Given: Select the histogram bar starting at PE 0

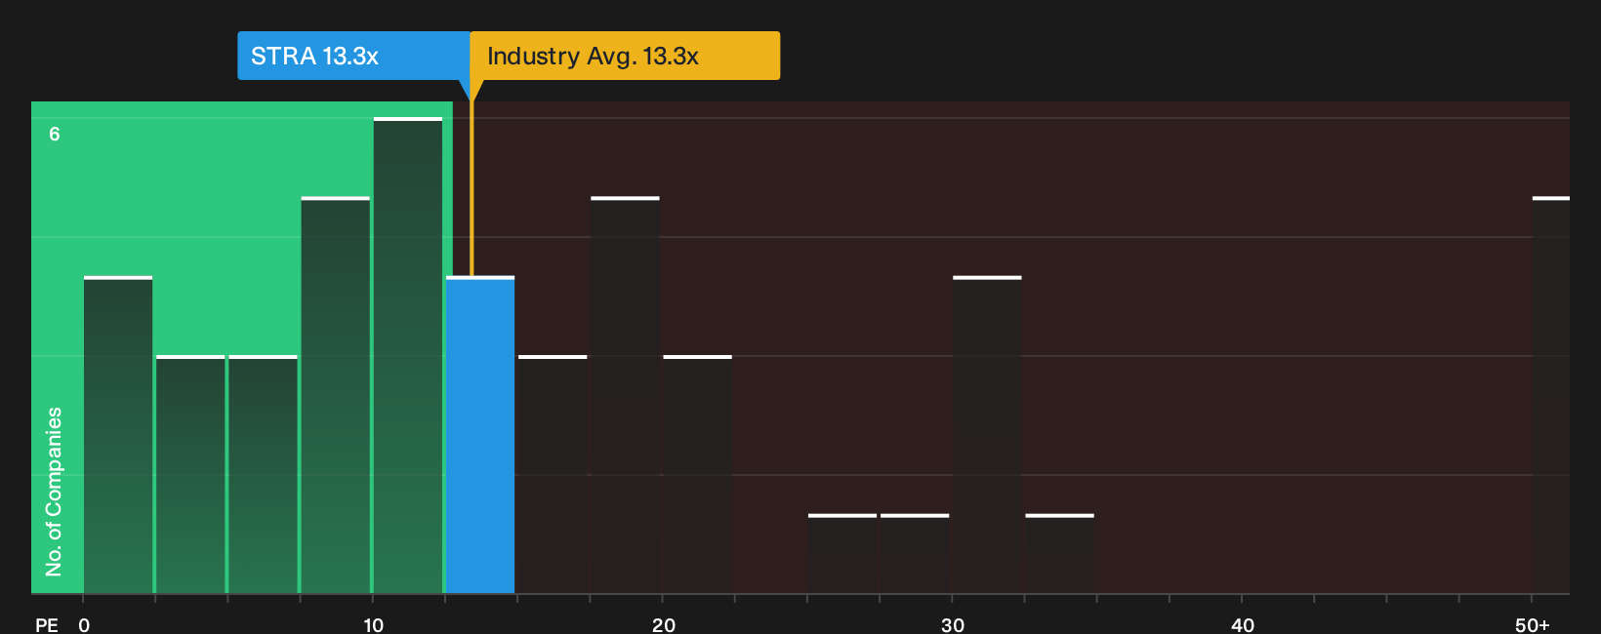Looking at the screenshot, I should (x=118, y=435).
